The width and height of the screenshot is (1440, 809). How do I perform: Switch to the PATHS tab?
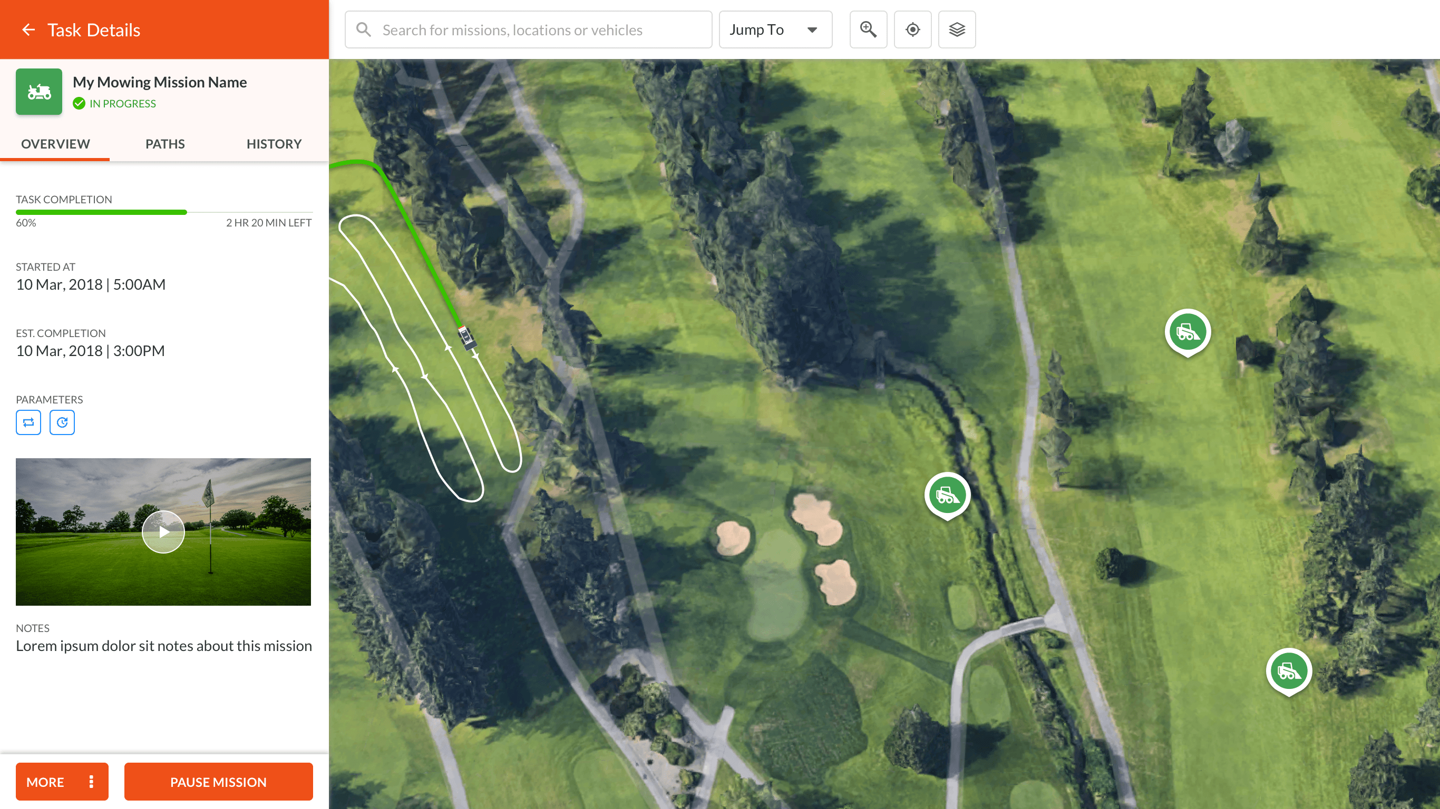(x=165, y=144)
